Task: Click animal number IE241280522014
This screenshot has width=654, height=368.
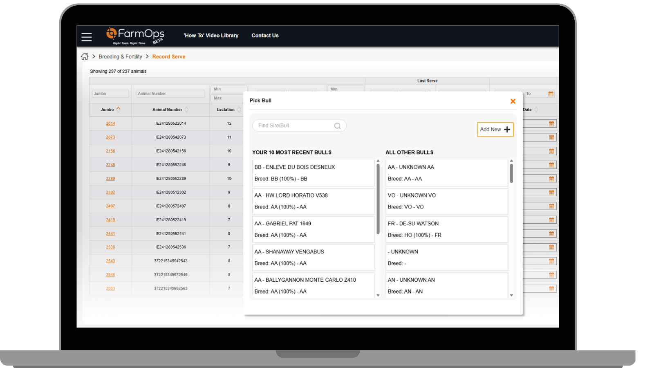Action: pos(170,123)
